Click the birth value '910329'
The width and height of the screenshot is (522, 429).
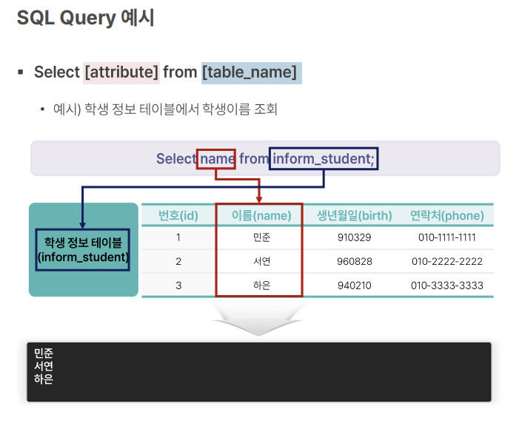point(354,237)
